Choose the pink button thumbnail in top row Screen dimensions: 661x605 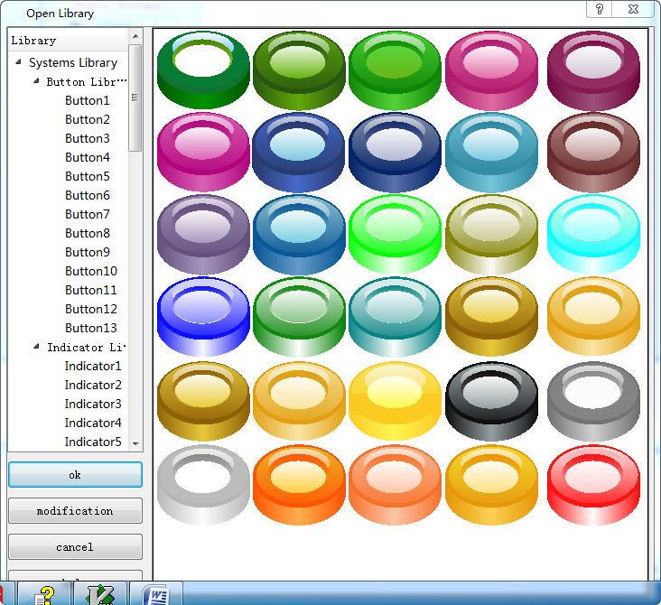(x=491, y=70)
